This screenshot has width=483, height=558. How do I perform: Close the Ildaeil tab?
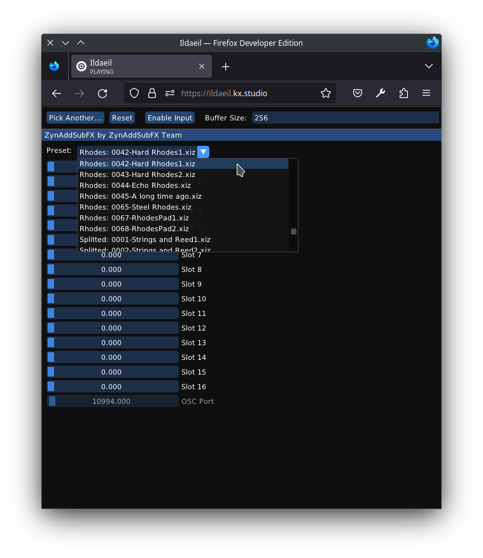(202, 66)
